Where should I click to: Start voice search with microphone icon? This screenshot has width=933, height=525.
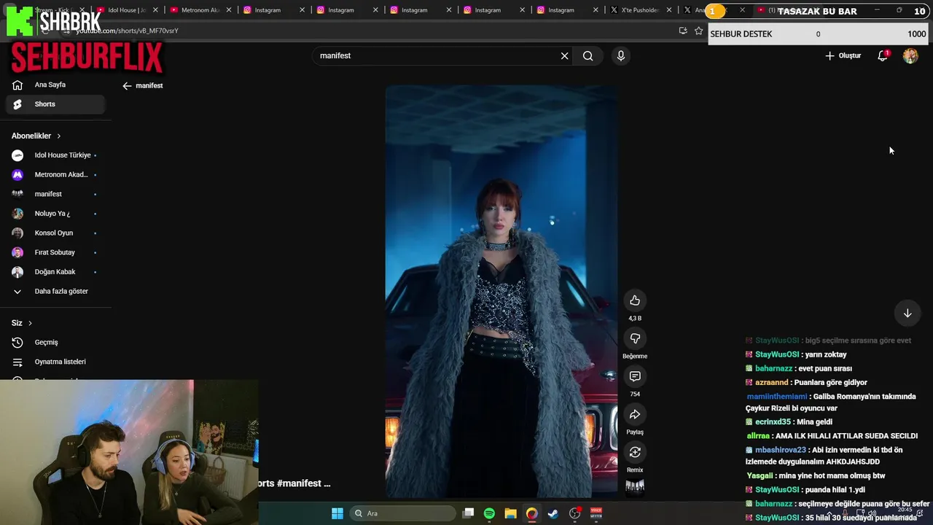(621, 55)
